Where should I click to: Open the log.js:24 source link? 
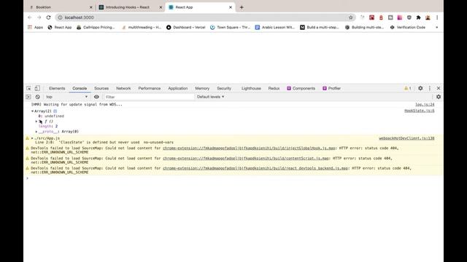tap(425, 105)
